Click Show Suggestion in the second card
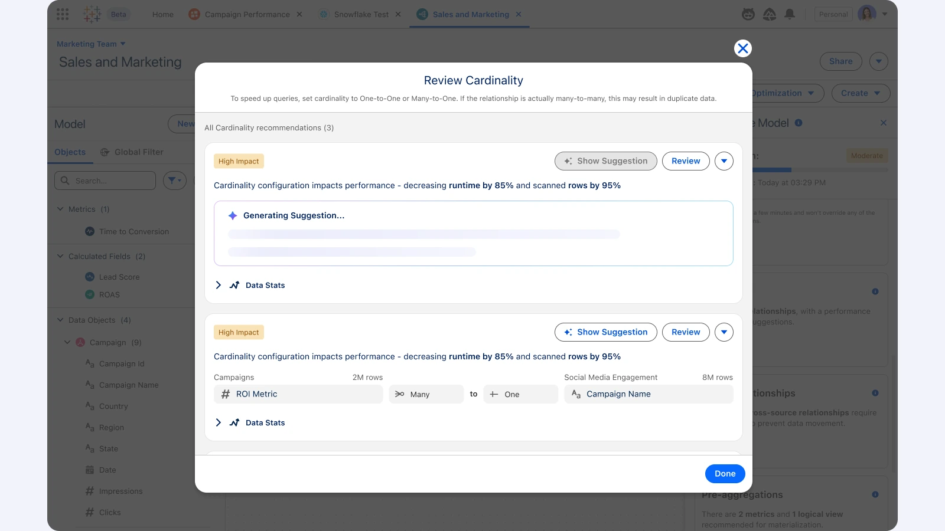Screen dimensions: 945x531 tap(605, 332)
